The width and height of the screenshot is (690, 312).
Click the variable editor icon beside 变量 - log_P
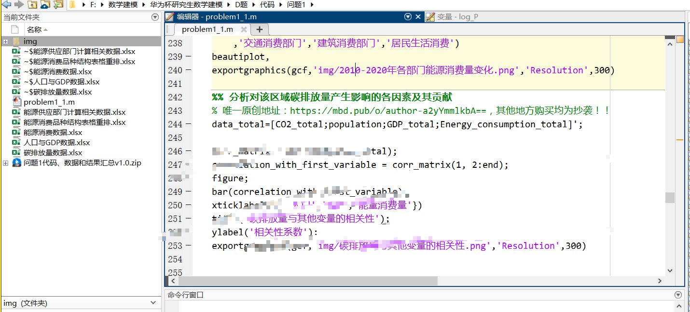point(430,17)
